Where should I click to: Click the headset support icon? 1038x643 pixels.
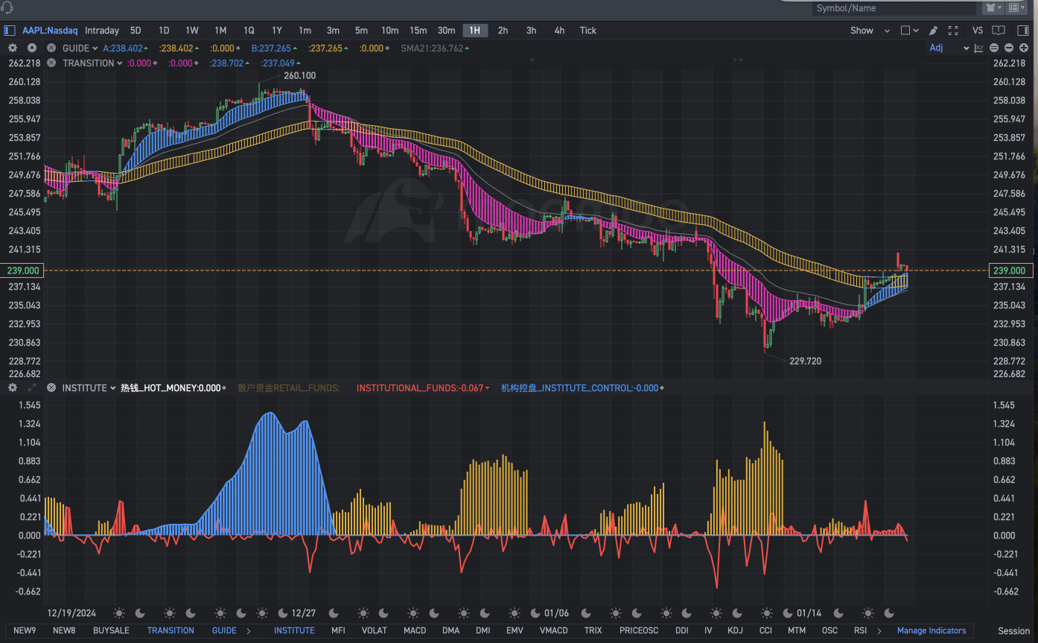pyautogui.click(x=7, y=7)
